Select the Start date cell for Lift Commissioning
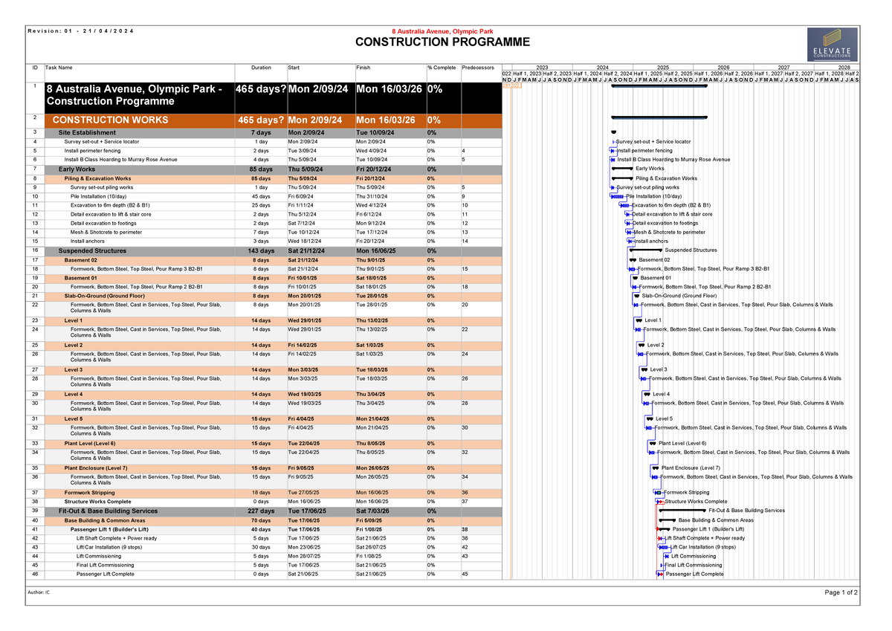This screenshot has width=892, height=631. tap(305, 555)
